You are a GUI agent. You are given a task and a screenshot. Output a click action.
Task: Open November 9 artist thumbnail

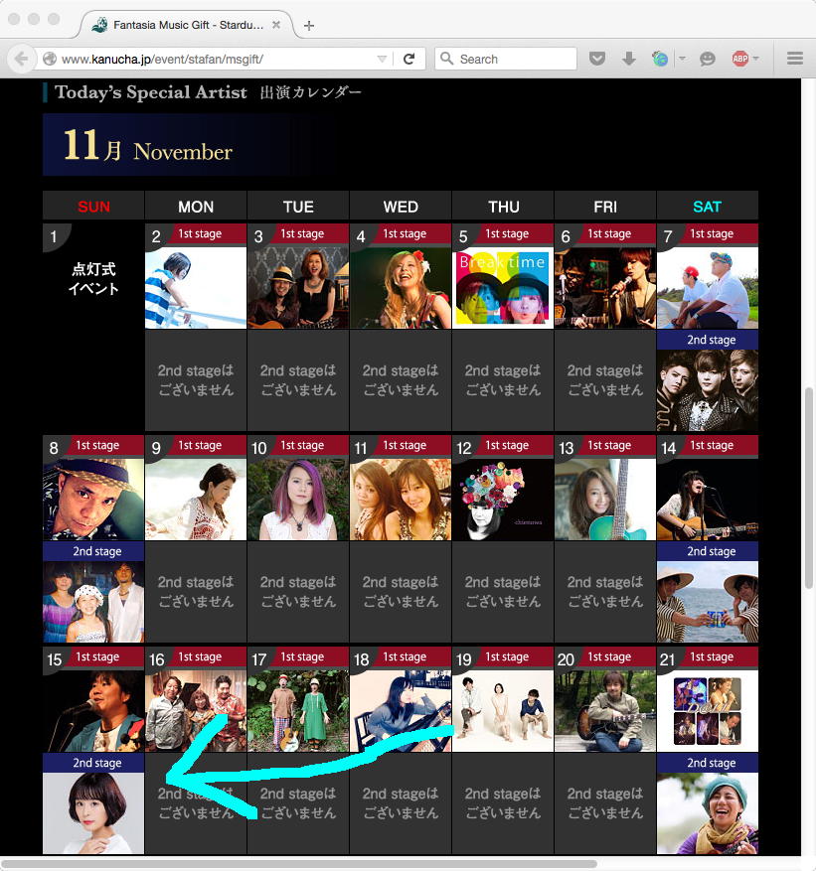pyautogui.click(x=196, y=500)
